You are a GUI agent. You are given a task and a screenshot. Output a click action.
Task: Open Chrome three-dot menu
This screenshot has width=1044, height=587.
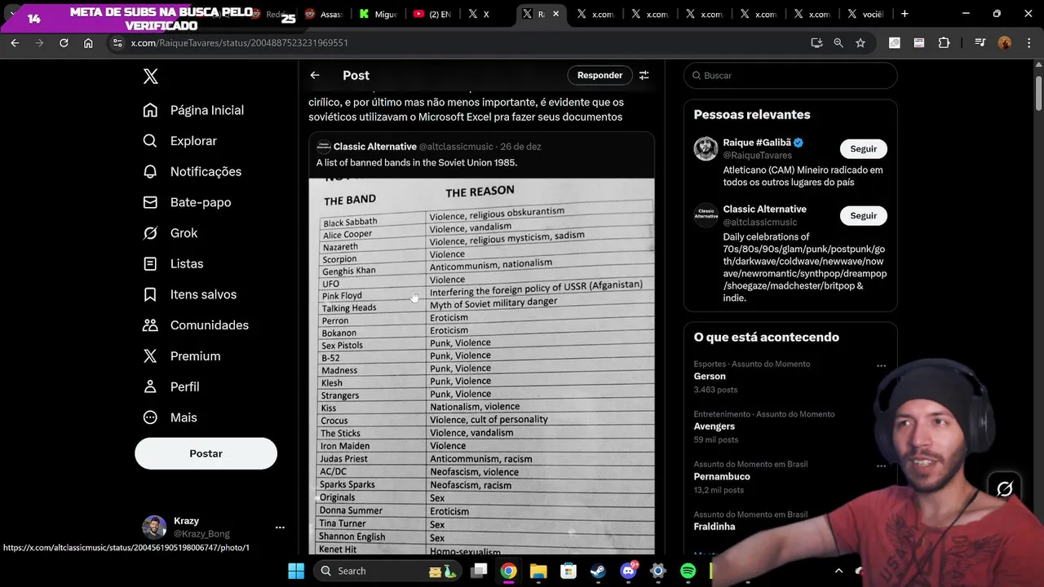[x=1028, y=43]
